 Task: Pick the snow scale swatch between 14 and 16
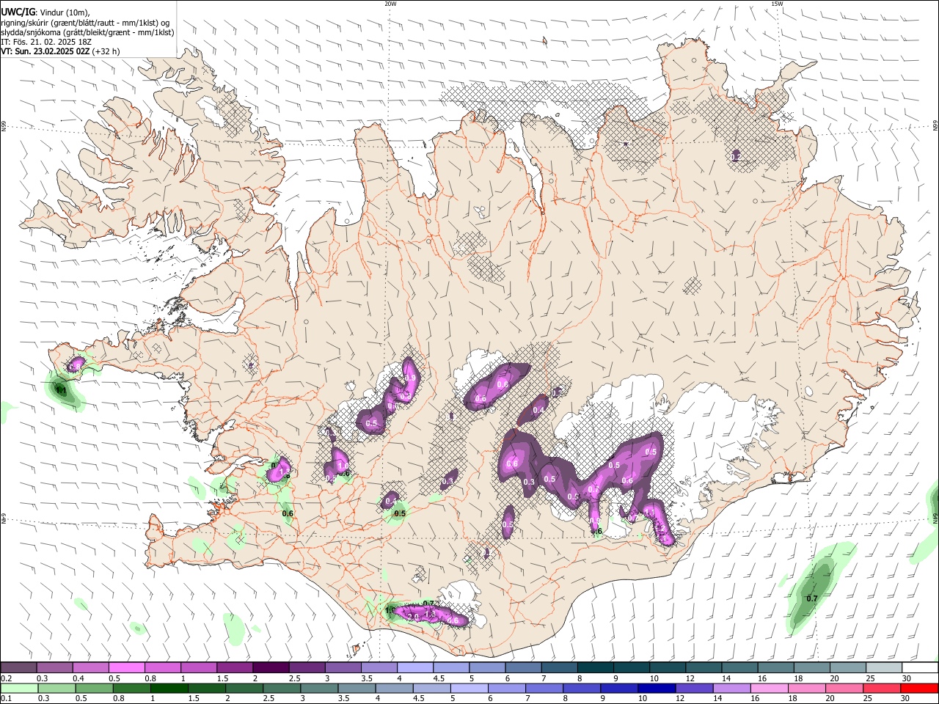(x=740, y=667)
